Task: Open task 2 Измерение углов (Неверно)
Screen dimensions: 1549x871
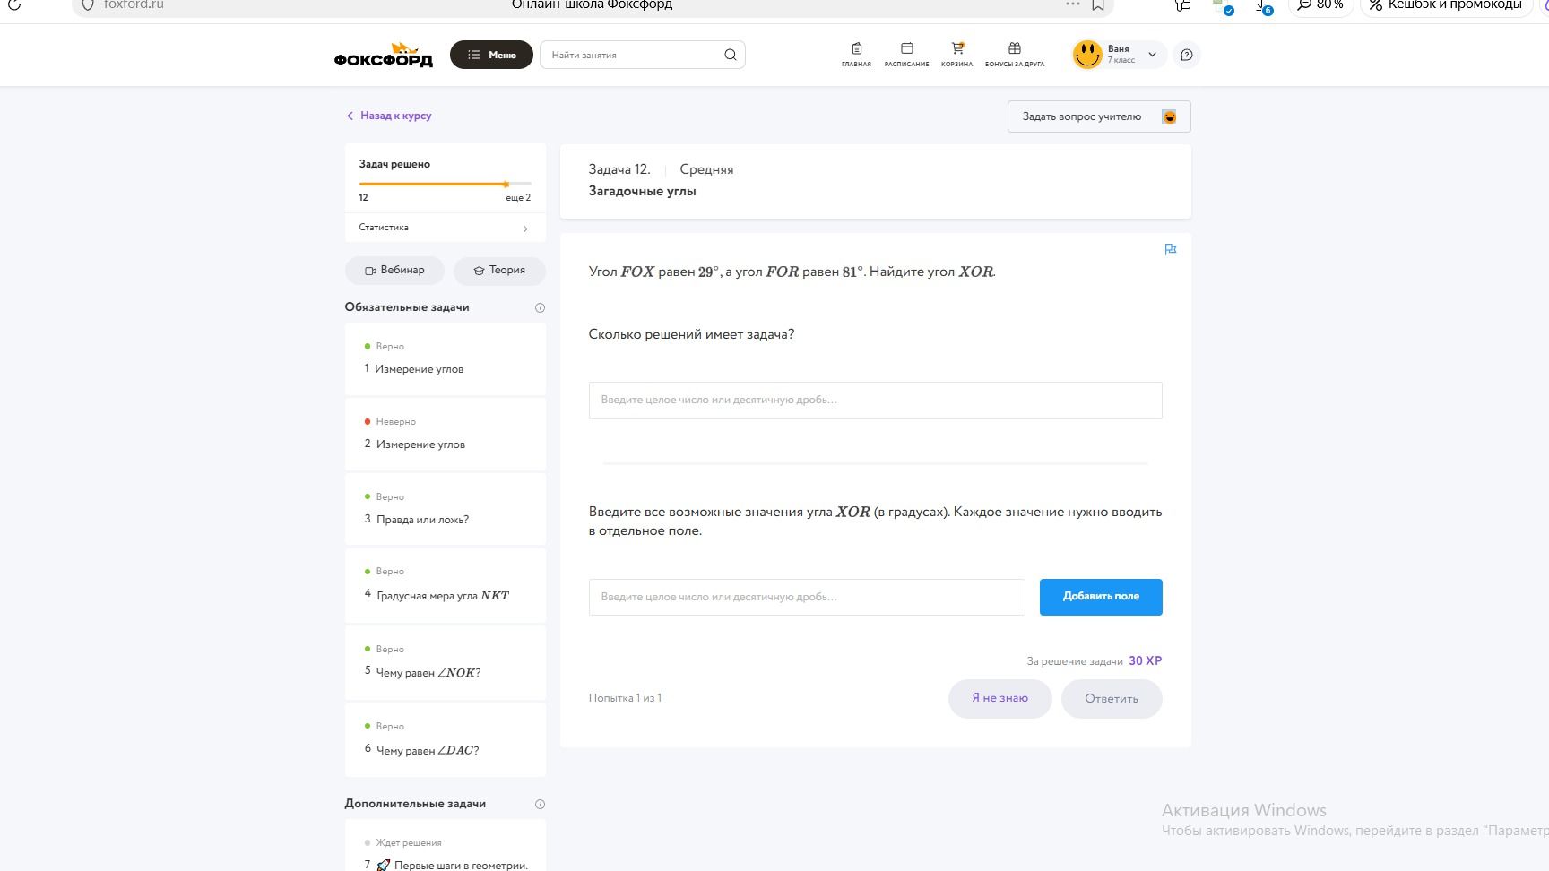Action: [445, 435]
